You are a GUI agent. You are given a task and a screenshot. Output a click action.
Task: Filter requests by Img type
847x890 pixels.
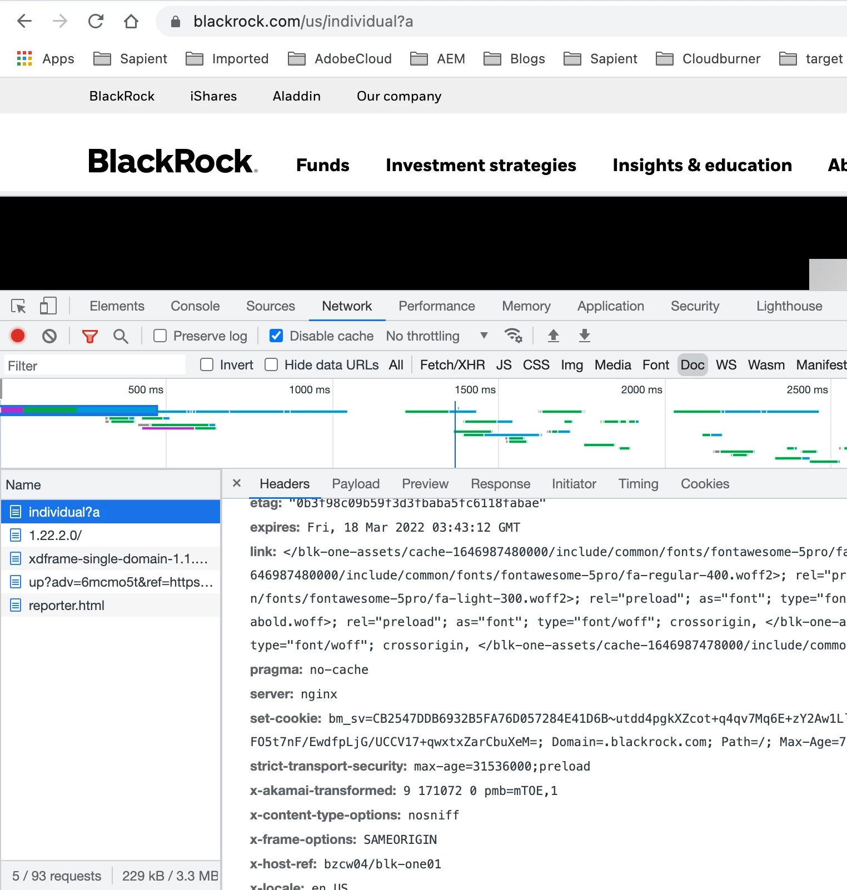pos(572,365)
